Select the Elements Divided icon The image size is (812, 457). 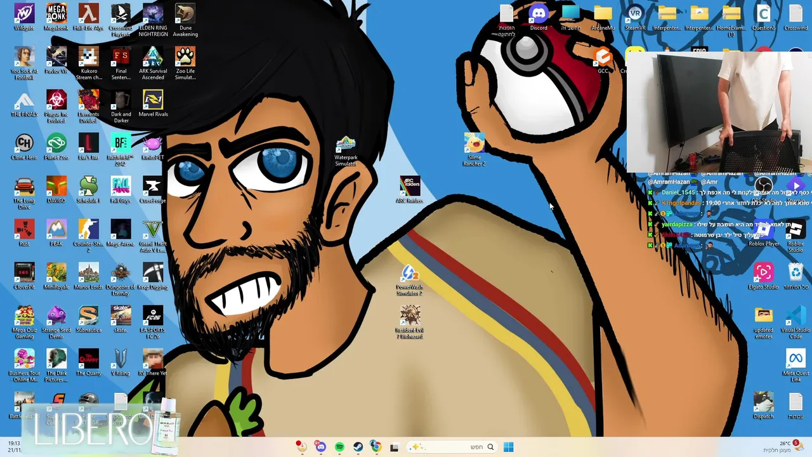(88, 107)
